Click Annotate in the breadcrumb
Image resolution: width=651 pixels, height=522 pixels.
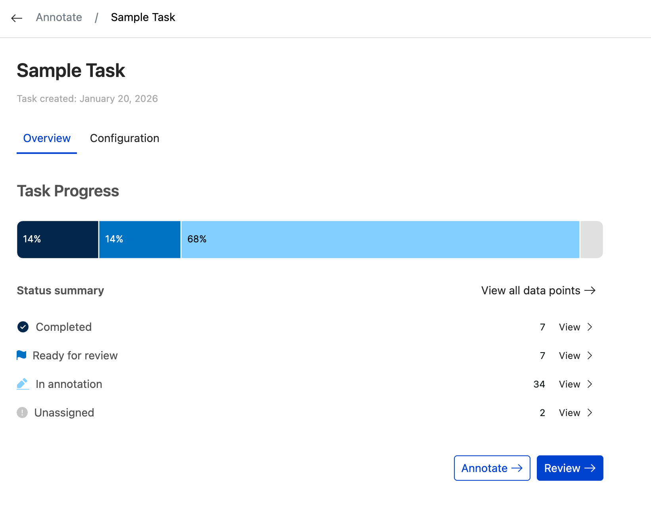(59, 17)
